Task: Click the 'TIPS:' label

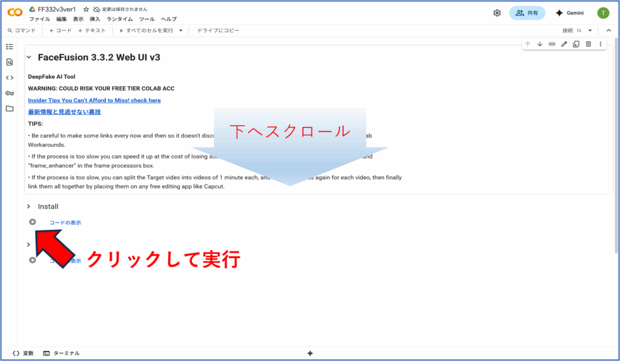Action: pos(35,123)
